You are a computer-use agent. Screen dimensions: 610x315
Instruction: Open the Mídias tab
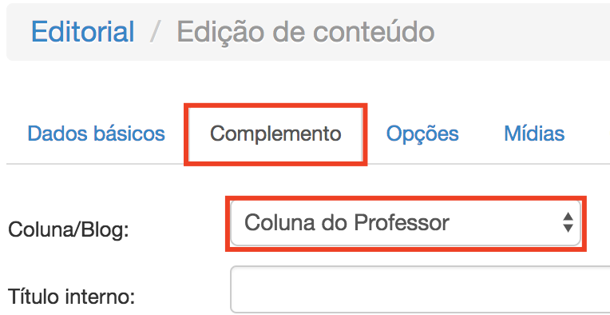[534, 134]
